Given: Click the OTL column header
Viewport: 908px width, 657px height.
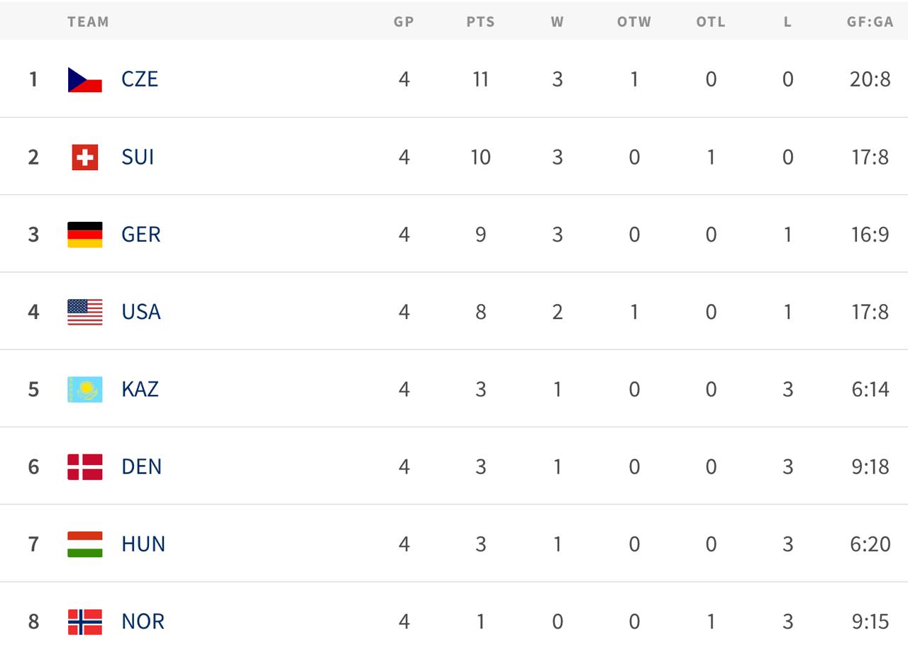Looking at the screenshot, I should pyautogui.click(x=711, y=22).
